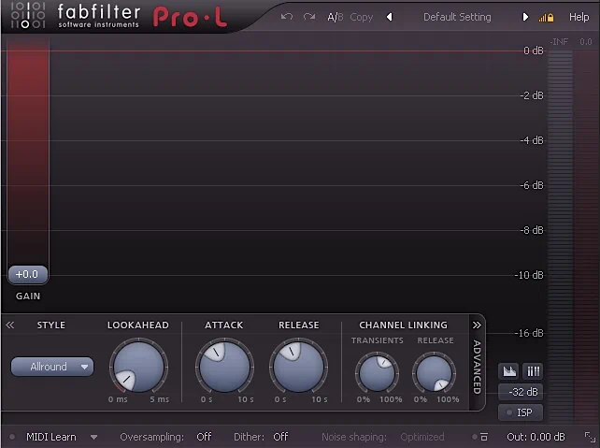Open the Oversampling Off selector
The width and height of the screenshot is (600, 448).
(204, 437)
